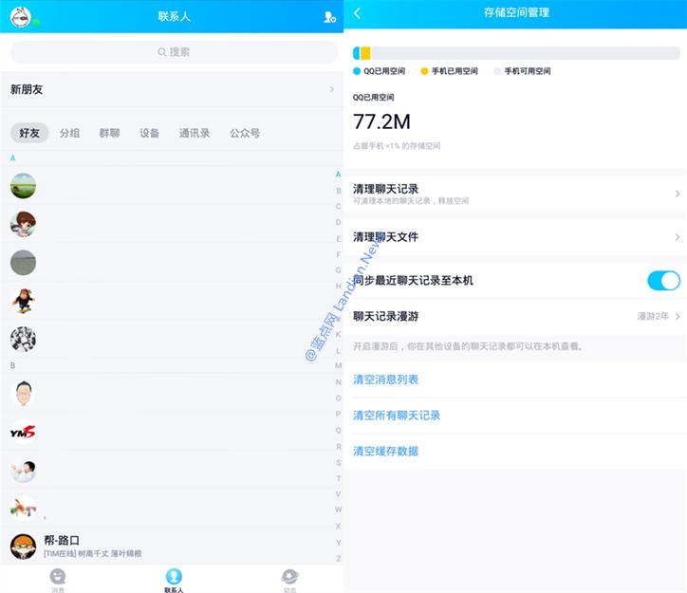Jump to index letter W
The height and width of the screenshot is (593, 687).
pyautogui.click(x=338, y=510)
